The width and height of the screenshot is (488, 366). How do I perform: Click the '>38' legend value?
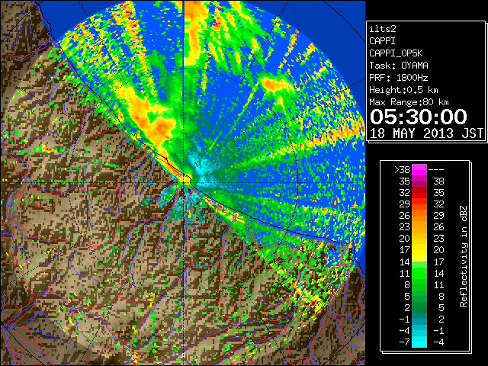pyautogui.click(x=402, y=169)
